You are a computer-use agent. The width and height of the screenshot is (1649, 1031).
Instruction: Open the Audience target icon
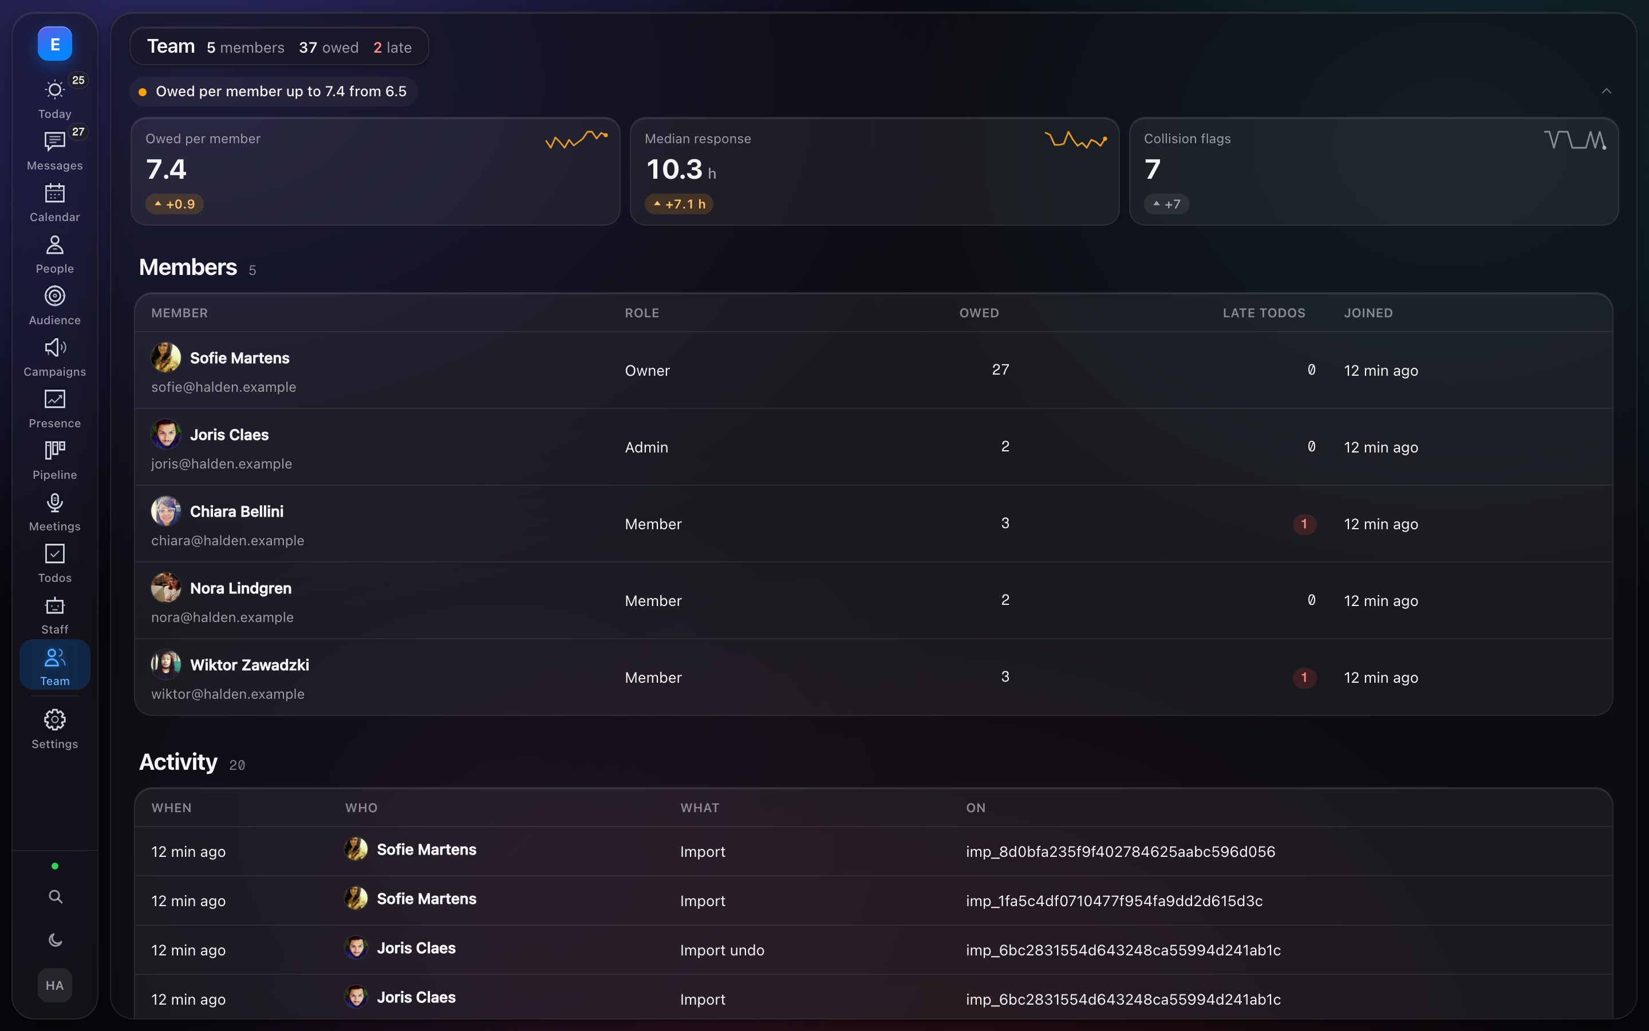[54, 296]
